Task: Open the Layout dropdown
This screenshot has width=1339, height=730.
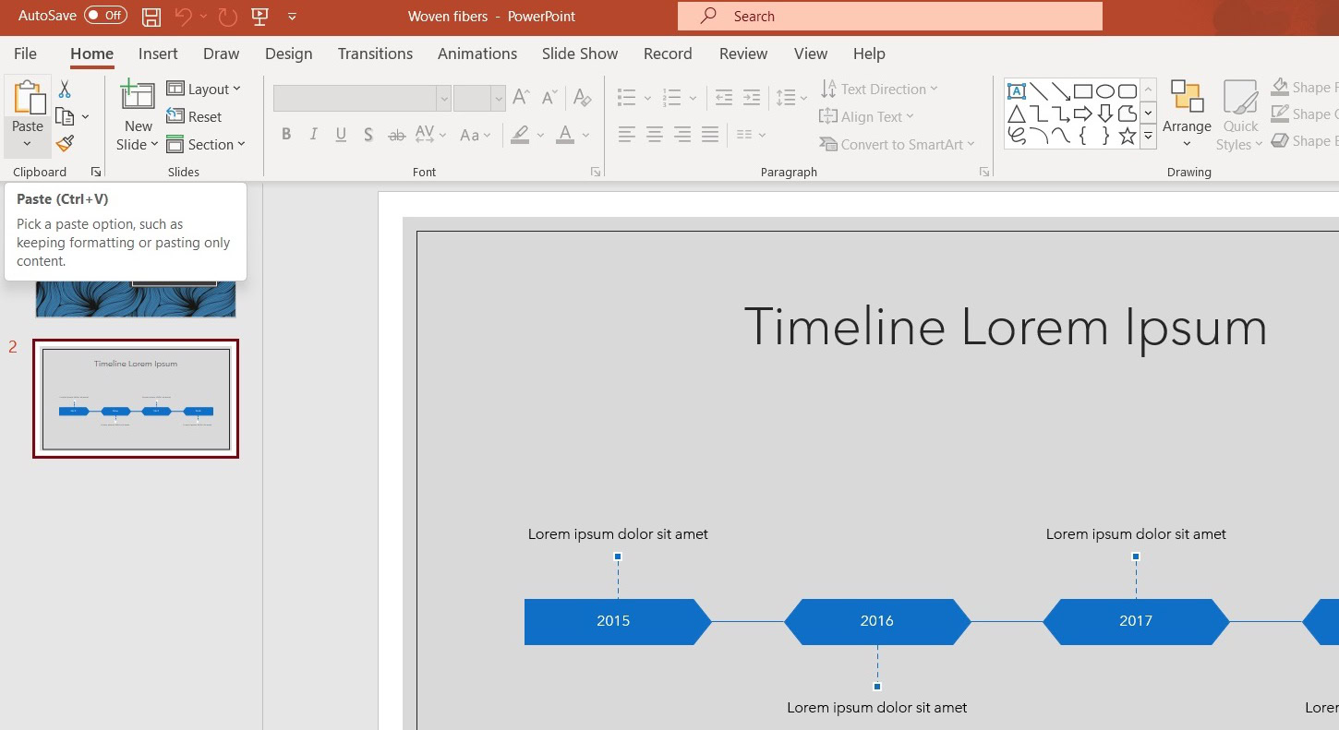Action: point(204,89)
